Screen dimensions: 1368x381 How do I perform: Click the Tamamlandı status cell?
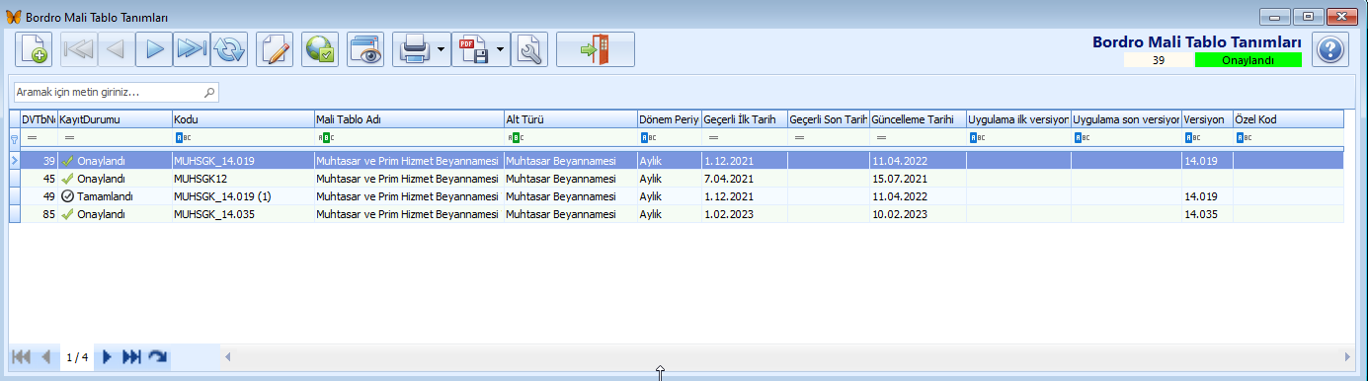coord(114,195)
